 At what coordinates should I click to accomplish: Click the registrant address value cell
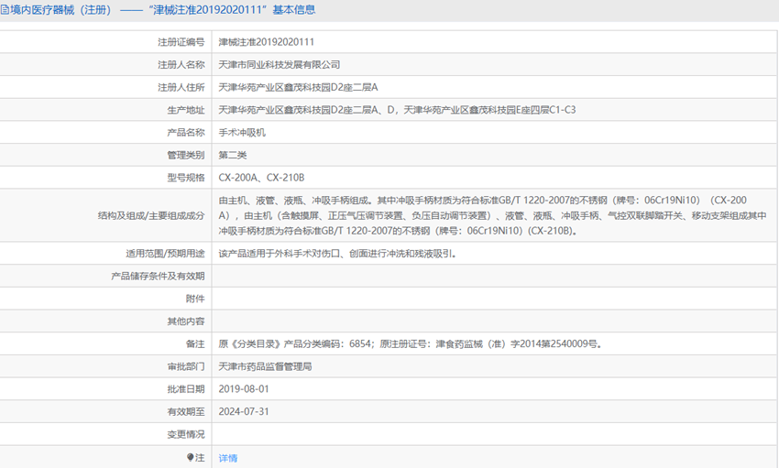(298, 87)
